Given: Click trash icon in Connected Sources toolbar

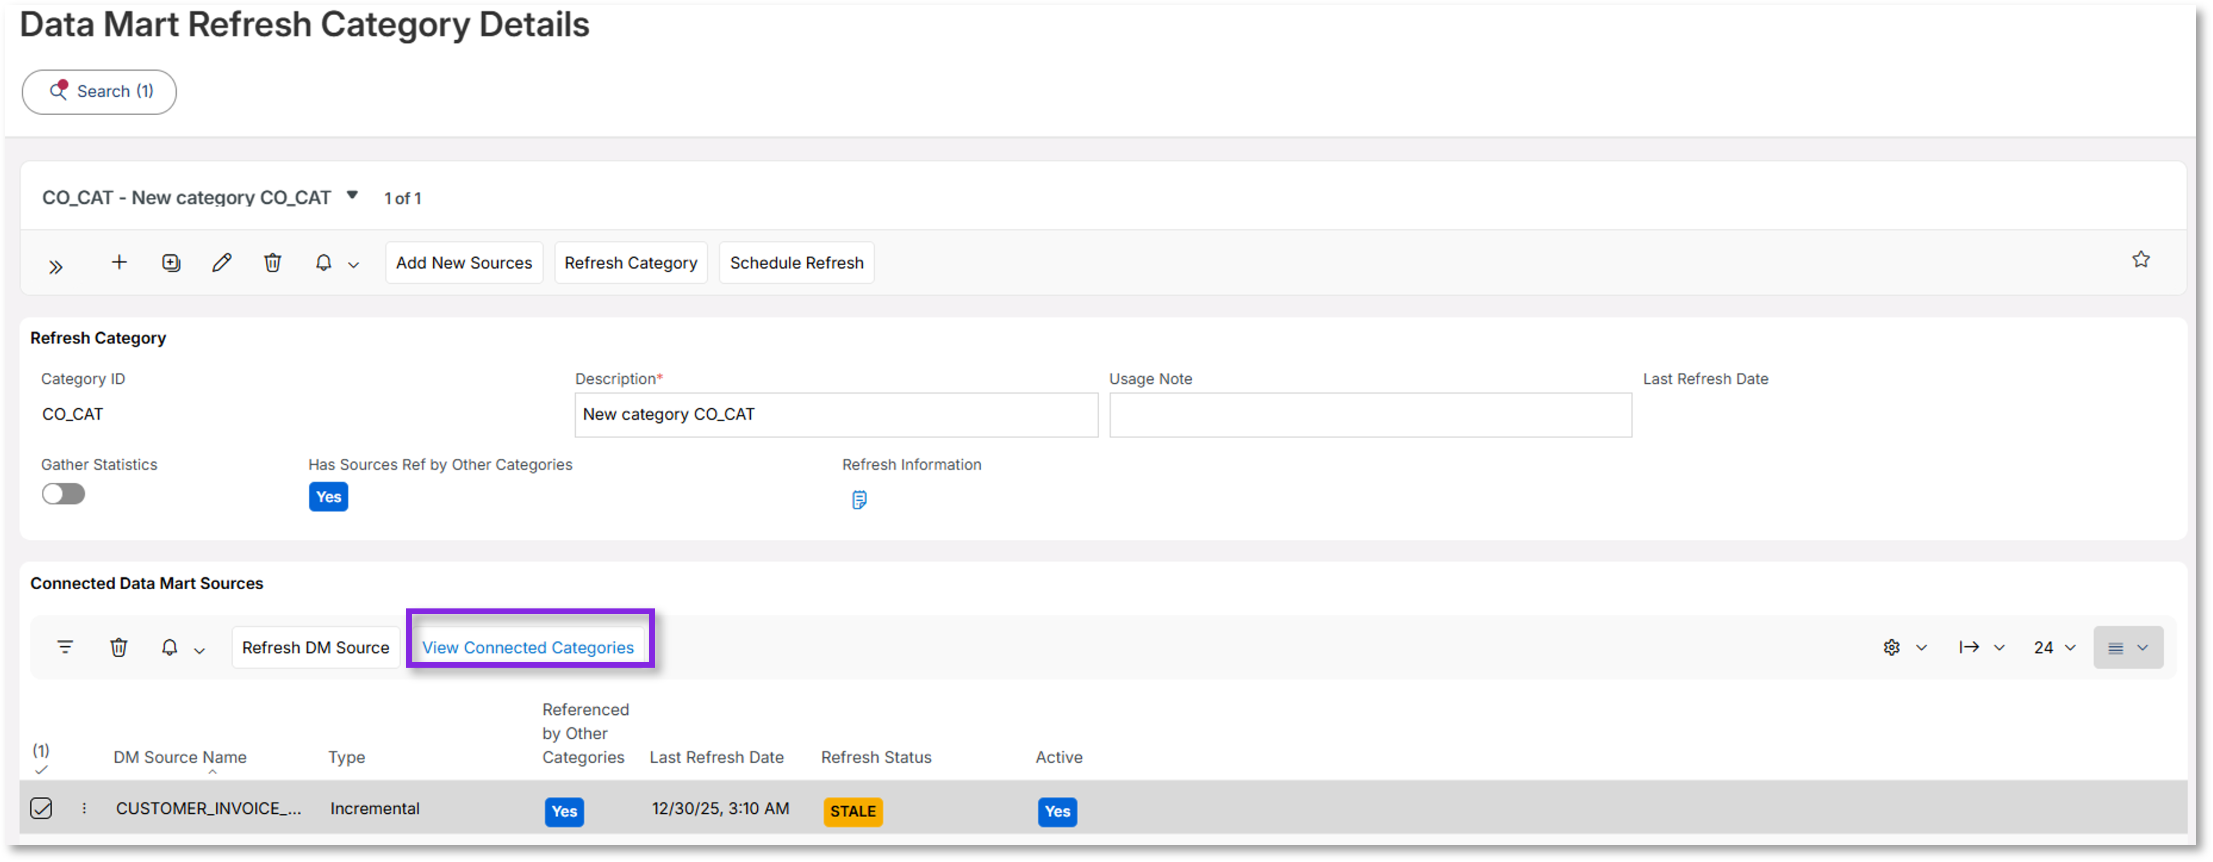Looking at the screenshot, I should [x=119, y=647].
